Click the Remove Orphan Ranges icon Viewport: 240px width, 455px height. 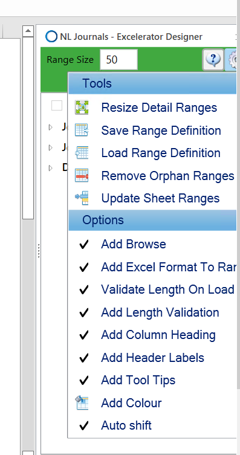[82, 175]
